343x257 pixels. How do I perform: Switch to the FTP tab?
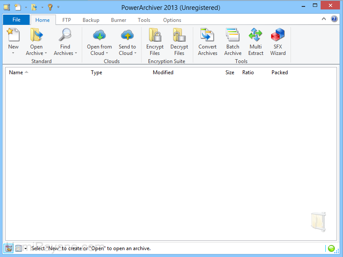pyautogui.click(x=67, y=20)
